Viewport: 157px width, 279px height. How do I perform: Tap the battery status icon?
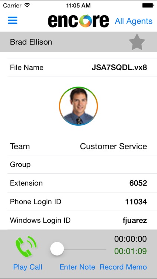(148, 5)
